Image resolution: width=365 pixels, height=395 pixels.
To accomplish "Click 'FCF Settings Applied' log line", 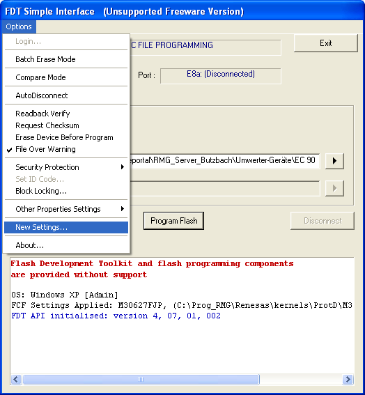I will click(182, 305).
